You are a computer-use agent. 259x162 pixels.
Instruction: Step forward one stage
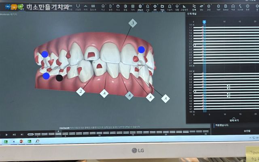click(x=14, y=135)
